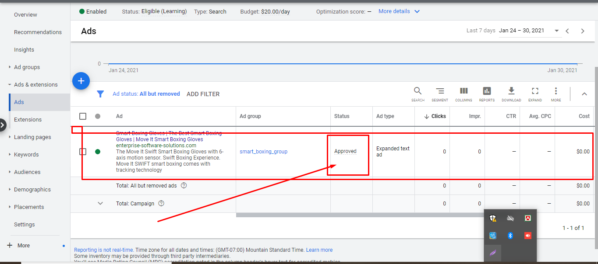Select Extensions in the sidebar
This screenshot has height=264, width=598.
pos(28,120)
